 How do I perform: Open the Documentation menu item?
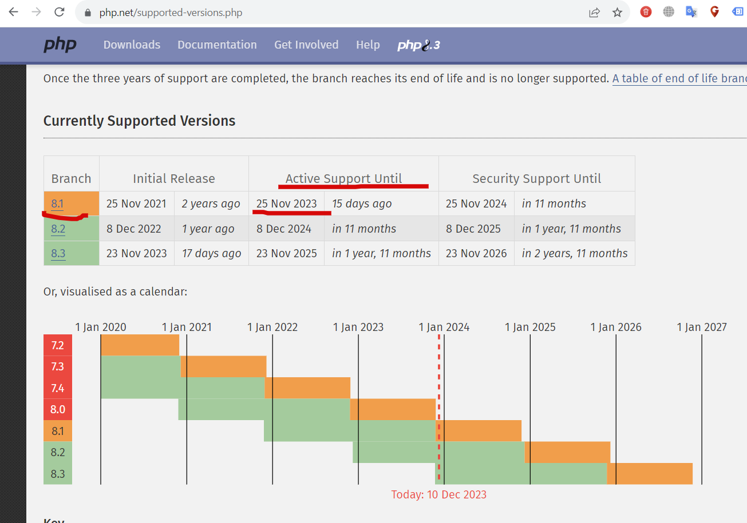click(217, 45)
